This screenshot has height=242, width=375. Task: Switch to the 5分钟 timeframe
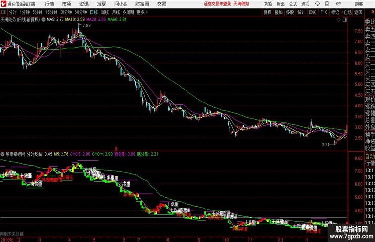click(37, 12)
